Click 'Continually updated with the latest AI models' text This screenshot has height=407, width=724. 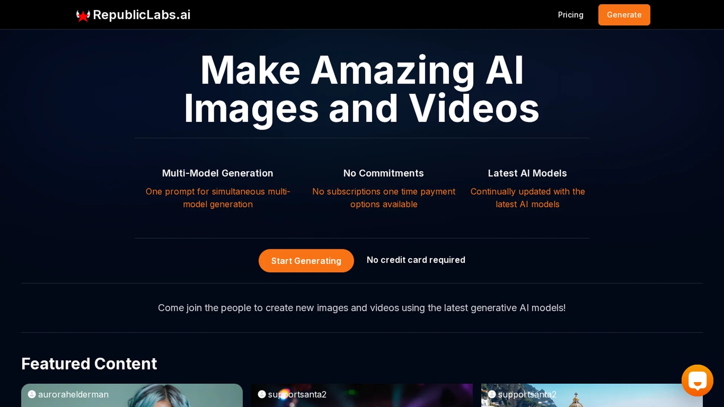[x=528, y=198]
